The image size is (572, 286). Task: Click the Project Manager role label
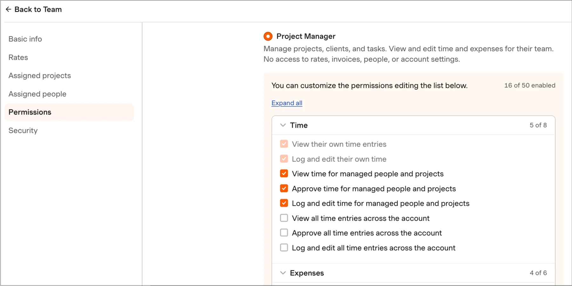(306, 36)
